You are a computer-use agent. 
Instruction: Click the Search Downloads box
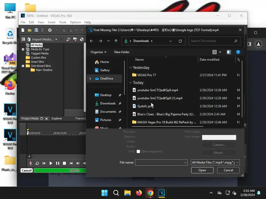[x=215, y=41]
